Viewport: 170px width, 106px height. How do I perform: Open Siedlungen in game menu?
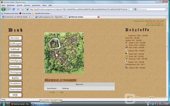click(15, 44)
